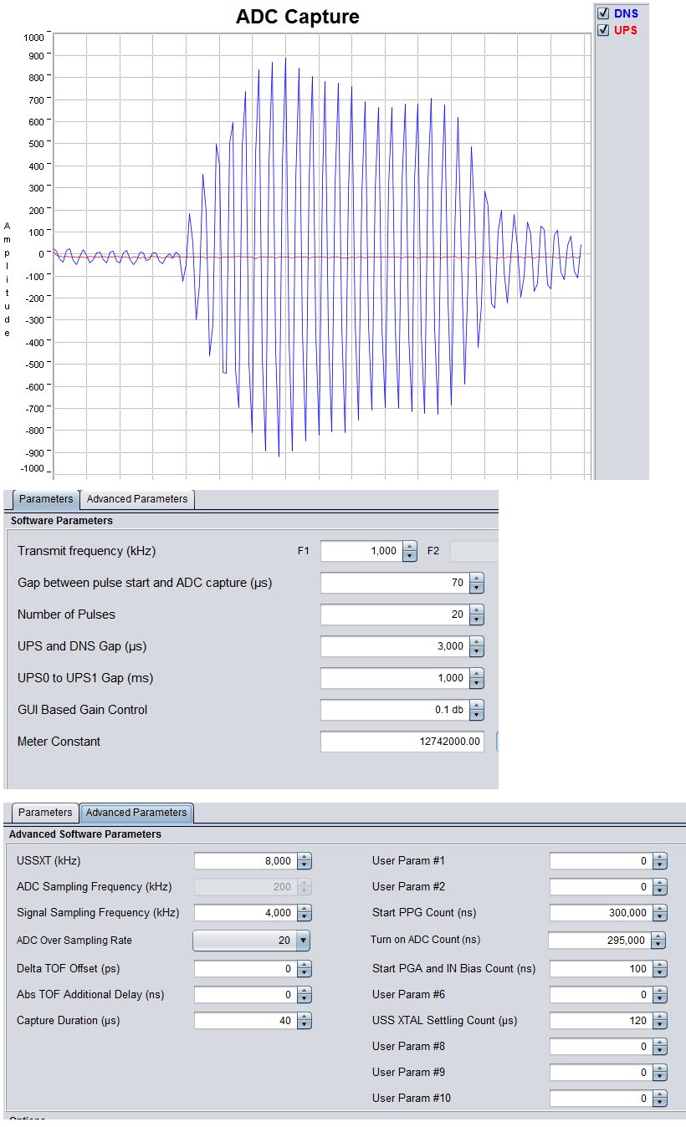Click the User Param #8 field
Screen dimensions: 686x1127
601,1047
